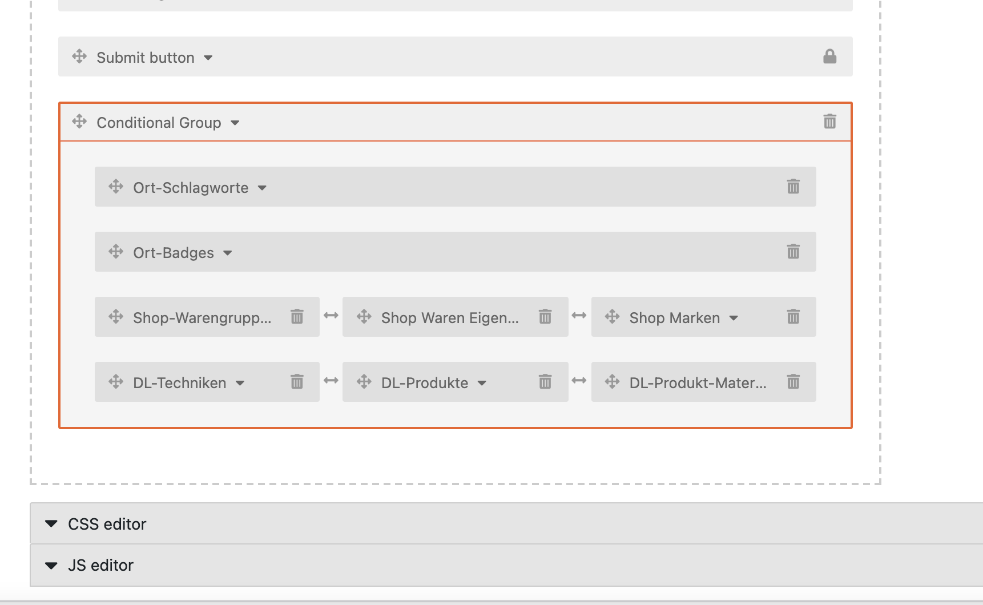Delete the Ort-Badges field

point(793,252)
